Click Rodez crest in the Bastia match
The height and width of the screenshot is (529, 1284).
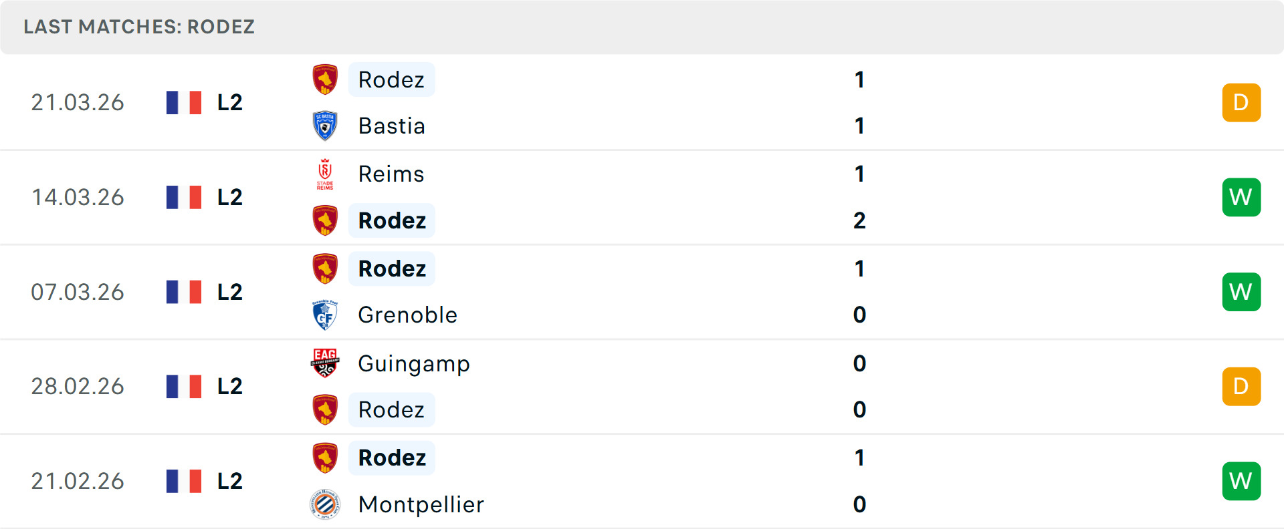[x=325, y=79]
